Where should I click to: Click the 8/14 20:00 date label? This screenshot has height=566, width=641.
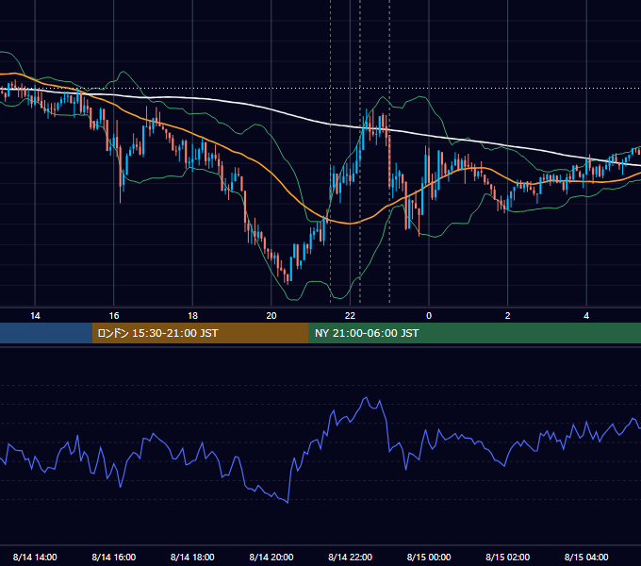point(271,557)
